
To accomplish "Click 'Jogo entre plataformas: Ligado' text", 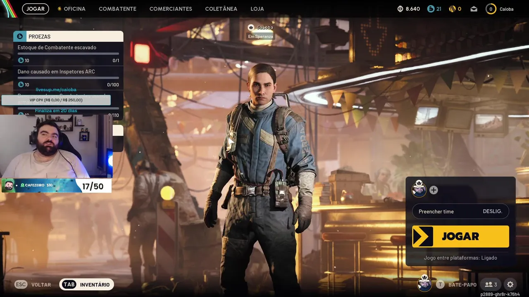I will [x=460, y=258].
